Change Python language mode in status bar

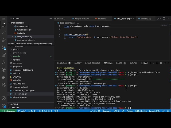coord(130,111)
